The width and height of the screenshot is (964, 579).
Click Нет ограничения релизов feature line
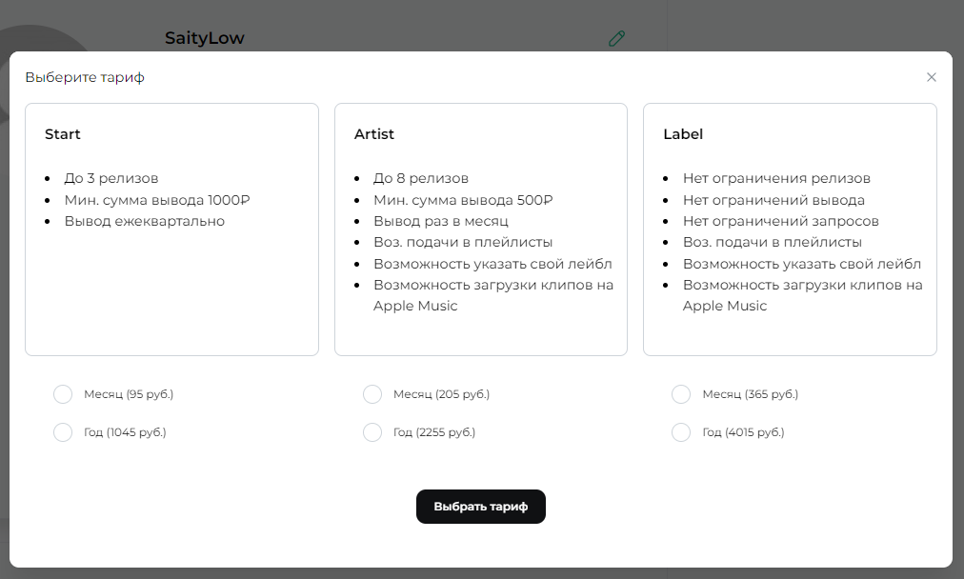click(776, 178)
